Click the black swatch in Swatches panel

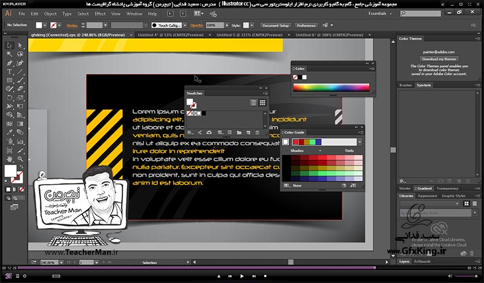204,114
